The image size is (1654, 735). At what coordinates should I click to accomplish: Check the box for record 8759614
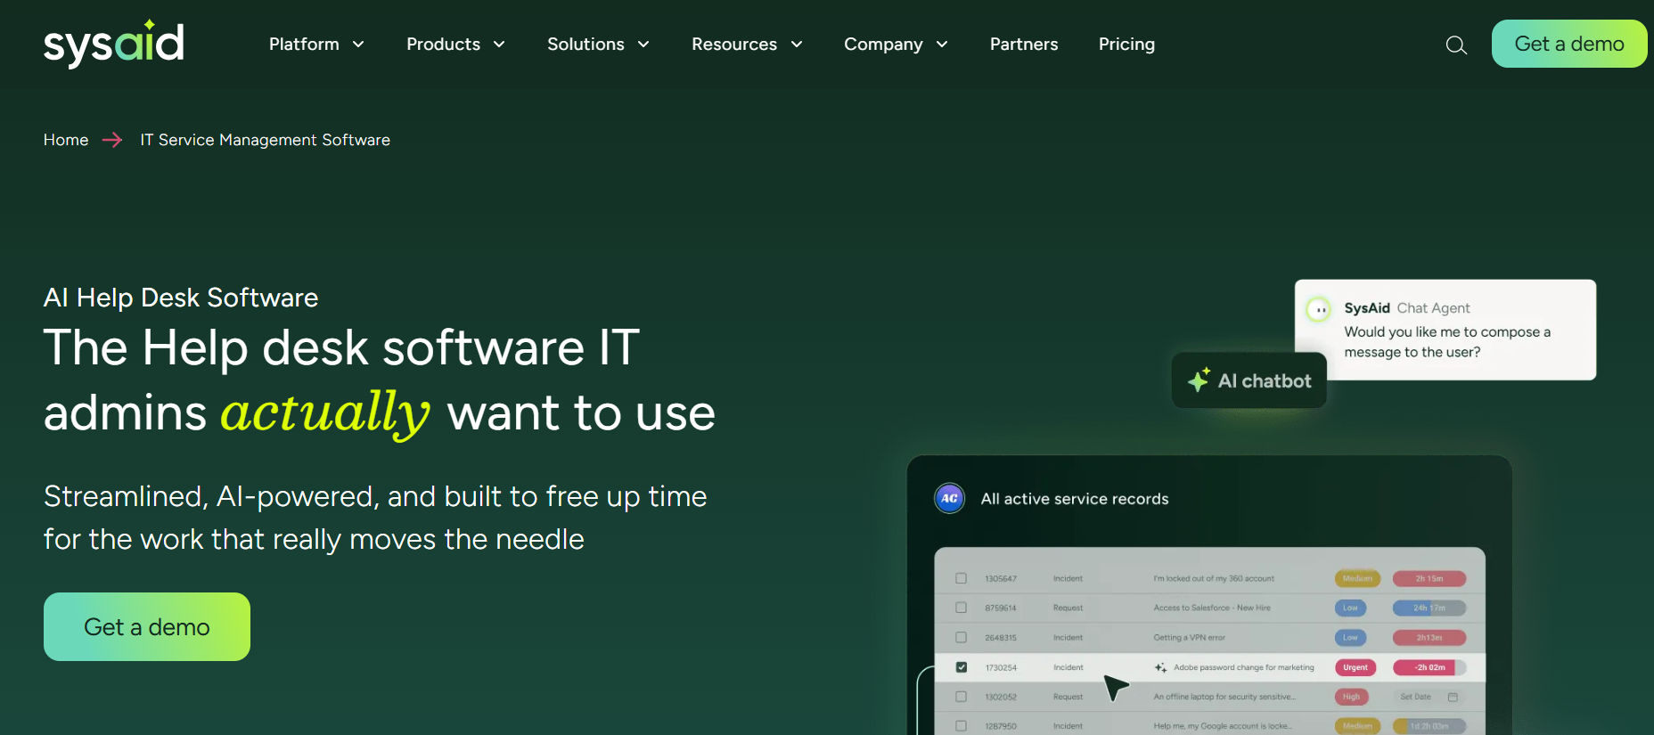(961, 608)
